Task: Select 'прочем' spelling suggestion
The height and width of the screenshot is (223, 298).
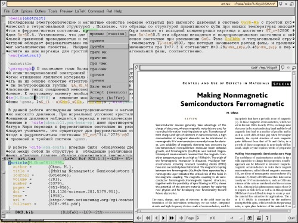Action: 108,75
